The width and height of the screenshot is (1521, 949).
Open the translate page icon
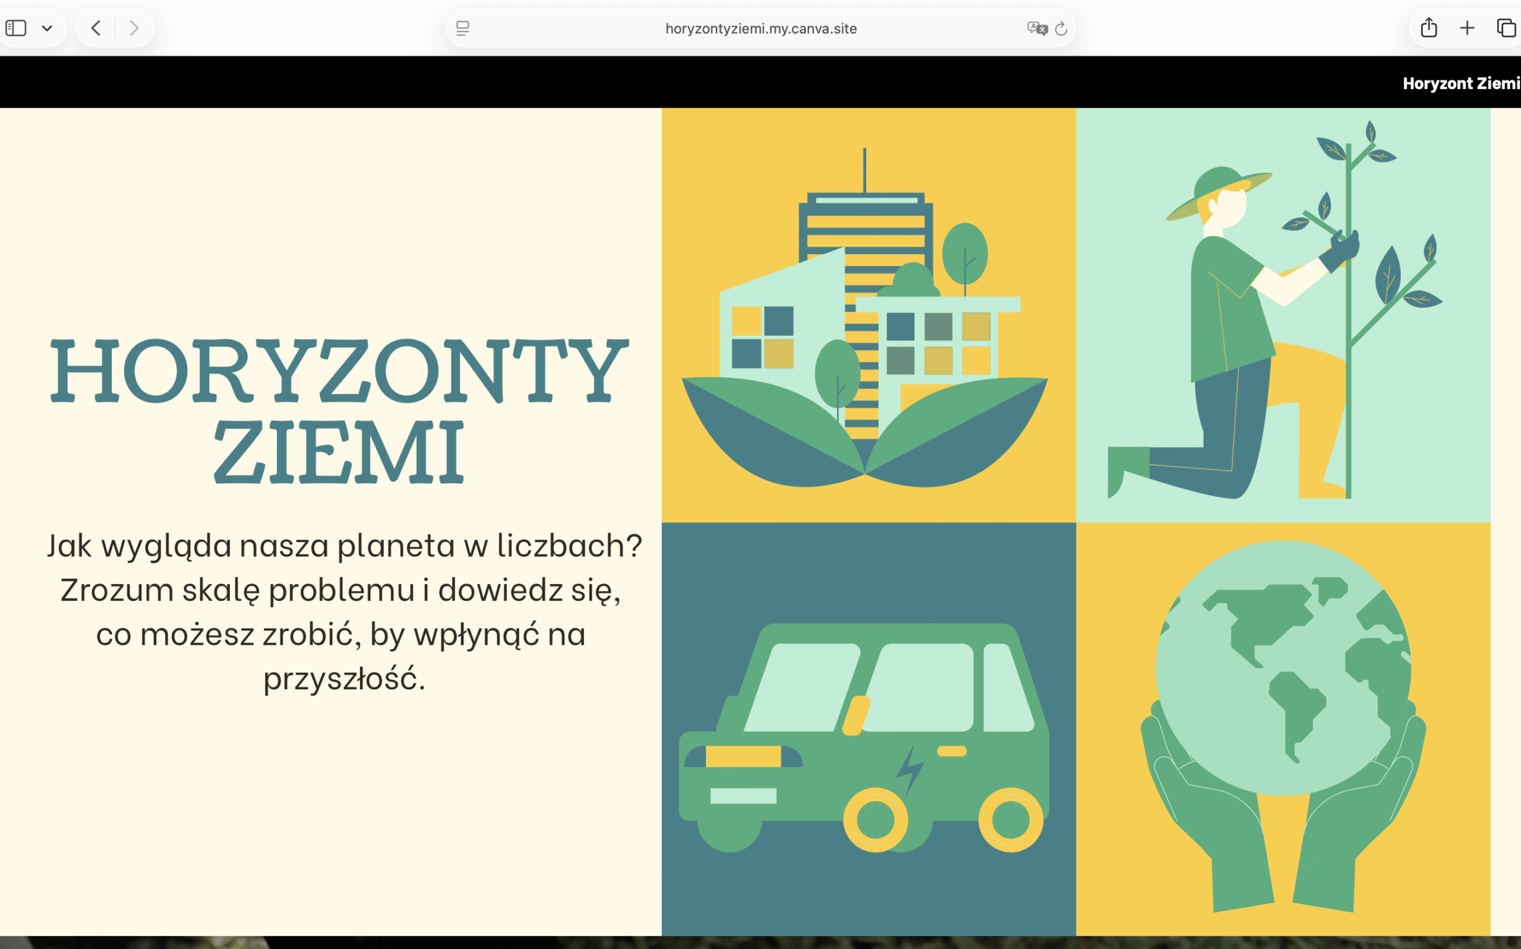pos(1037,29)
